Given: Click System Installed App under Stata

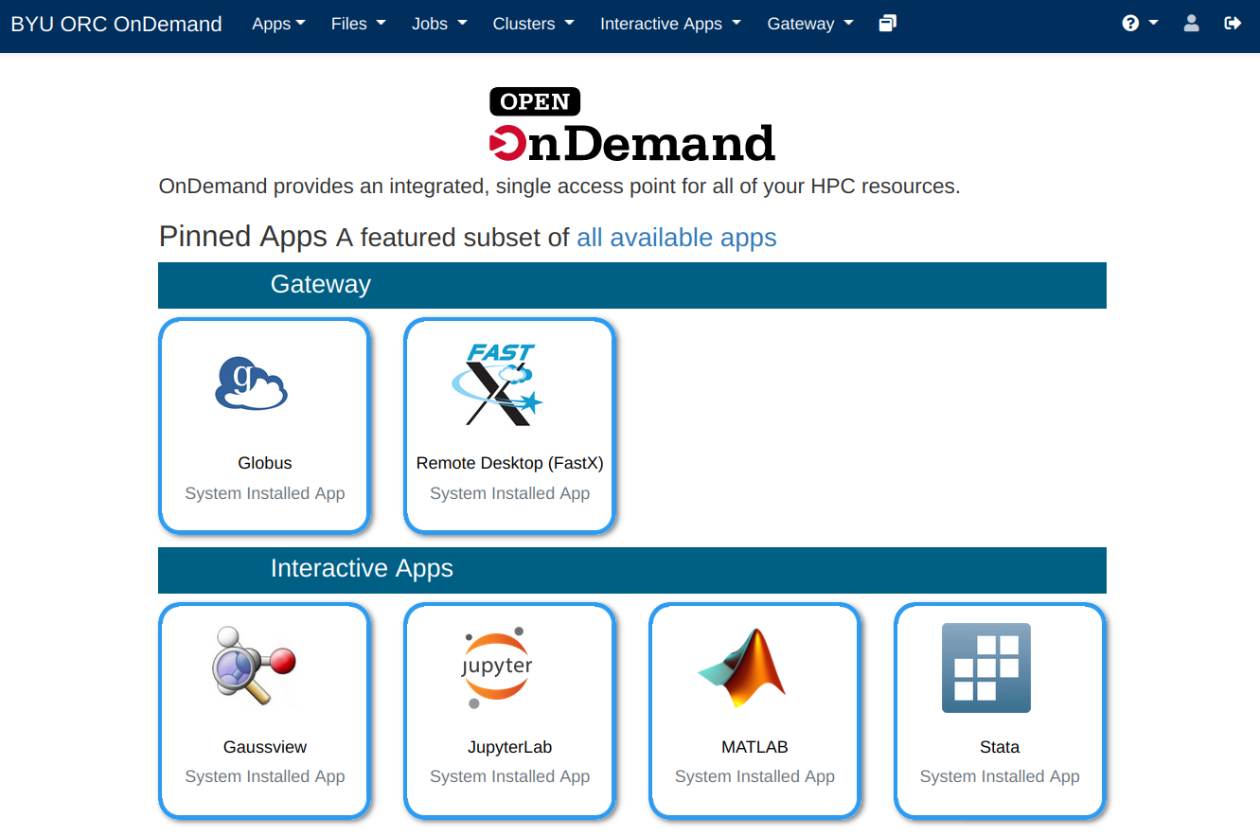Looking at the screenshot, I should point(1000,776).
